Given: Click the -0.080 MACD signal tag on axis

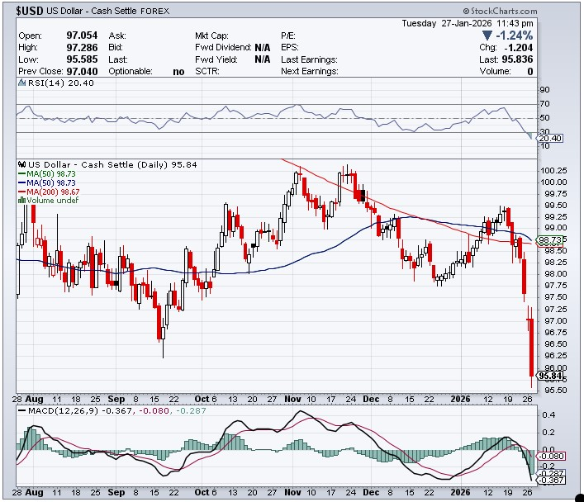Looking at the screenshot, I should [552, 457].
